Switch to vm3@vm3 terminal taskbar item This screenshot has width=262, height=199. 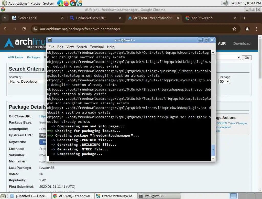159,196
